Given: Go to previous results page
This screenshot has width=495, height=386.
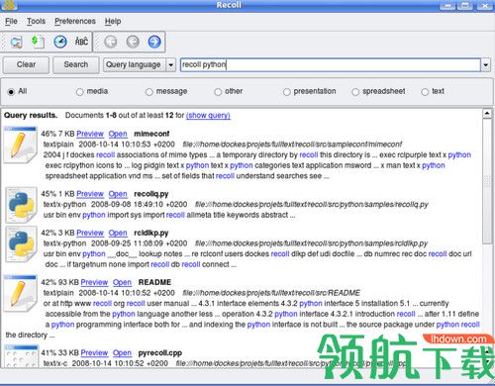Looking at the screenshot, I should click(133, 42).
